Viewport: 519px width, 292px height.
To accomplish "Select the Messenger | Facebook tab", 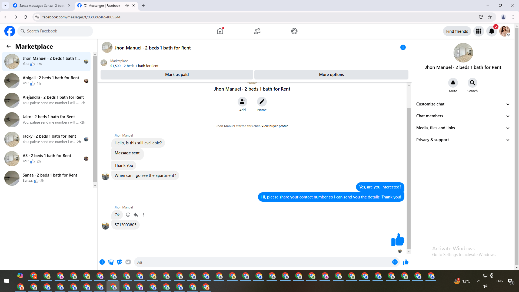I will [x=106, y=5].
